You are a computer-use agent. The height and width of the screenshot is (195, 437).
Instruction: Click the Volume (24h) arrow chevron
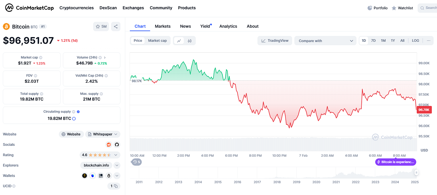(105, 58)
